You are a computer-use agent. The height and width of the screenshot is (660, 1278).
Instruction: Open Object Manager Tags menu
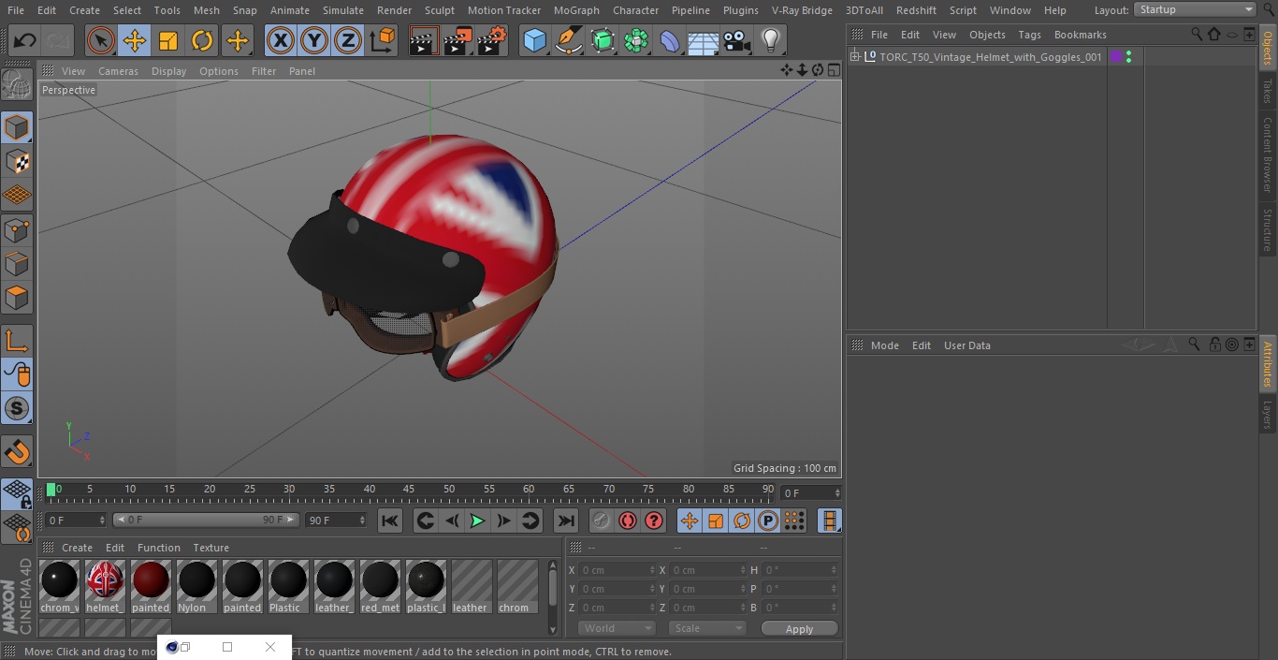tap(1029, 35)
